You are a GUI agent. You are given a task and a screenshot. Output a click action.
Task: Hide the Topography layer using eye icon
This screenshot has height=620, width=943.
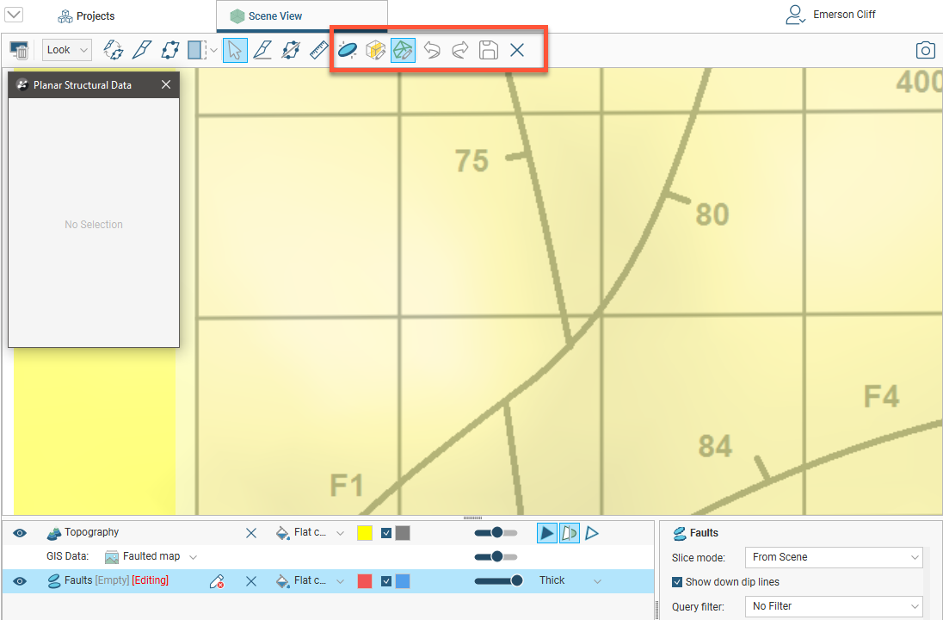point(20,533)
